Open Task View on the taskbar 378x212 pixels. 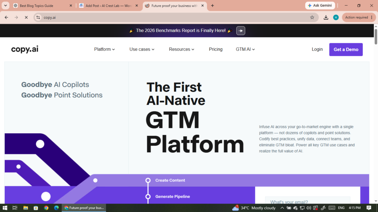15,208
